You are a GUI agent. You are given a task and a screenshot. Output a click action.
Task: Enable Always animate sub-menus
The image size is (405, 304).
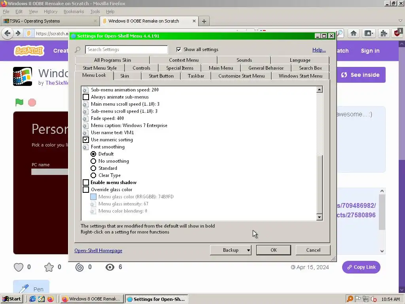click(86, 97)
